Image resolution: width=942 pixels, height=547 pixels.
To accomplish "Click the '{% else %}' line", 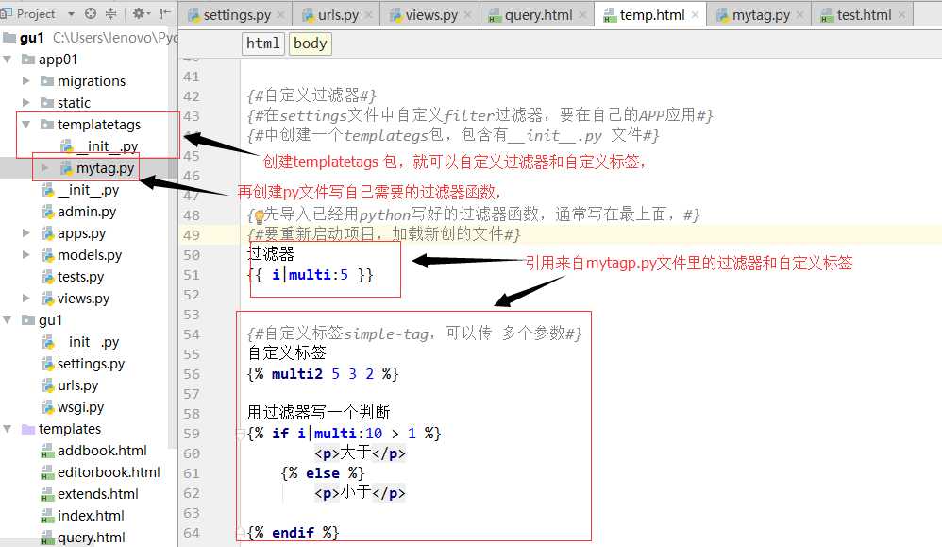I will point(323,473).
